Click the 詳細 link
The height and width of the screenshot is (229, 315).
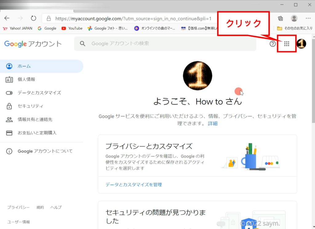click(x=213, y=124)
